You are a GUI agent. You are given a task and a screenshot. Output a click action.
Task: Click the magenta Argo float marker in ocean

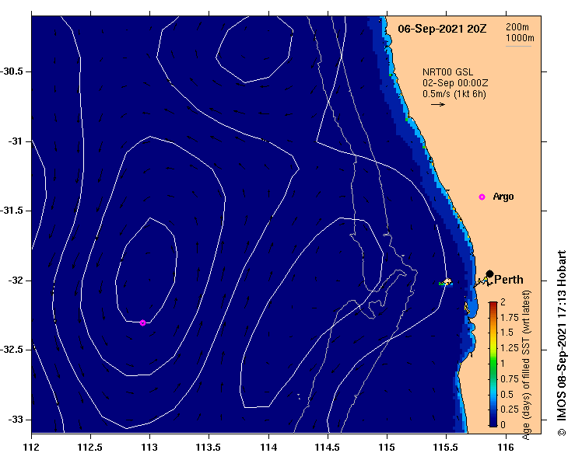(x=142, y=322)
